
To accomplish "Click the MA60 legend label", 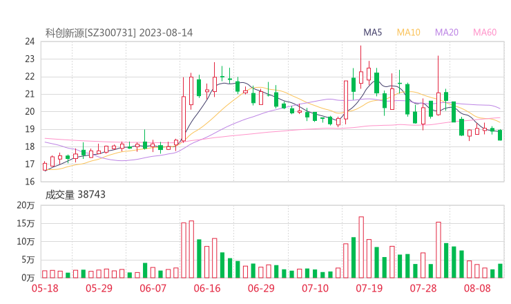I will click(x=485, y=32).
